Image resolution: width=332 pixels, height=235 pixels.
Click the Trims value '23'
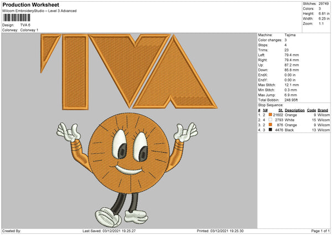click(287, 50)
